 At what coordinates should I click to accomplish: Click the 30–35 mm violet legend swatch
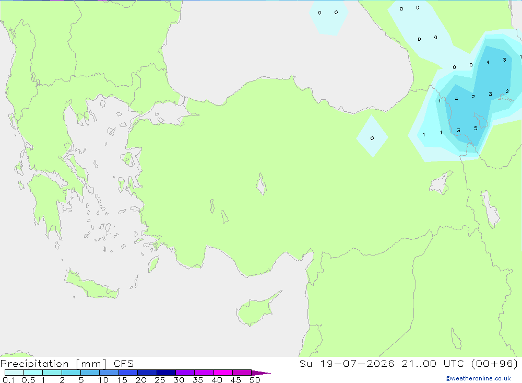[x=185, y=373]
